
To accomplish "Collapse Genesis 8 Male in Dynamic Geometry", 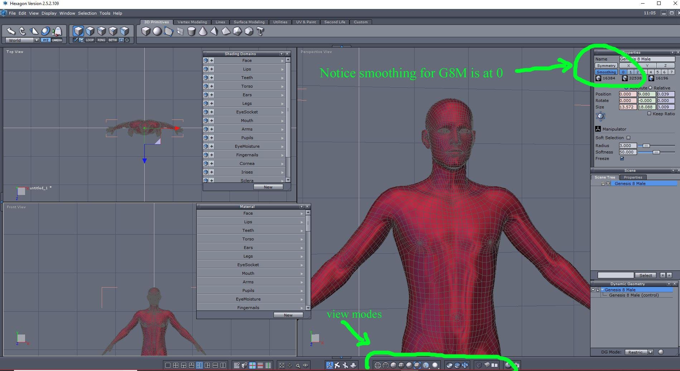I will (603, 290).
